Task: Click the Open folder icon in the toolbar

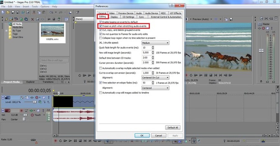Action: pyautogui.click(x=8, y=12)
